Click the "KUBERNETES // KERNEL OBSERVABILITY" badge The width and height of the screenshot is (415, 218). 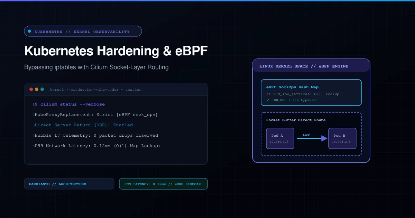pos(83,31)
